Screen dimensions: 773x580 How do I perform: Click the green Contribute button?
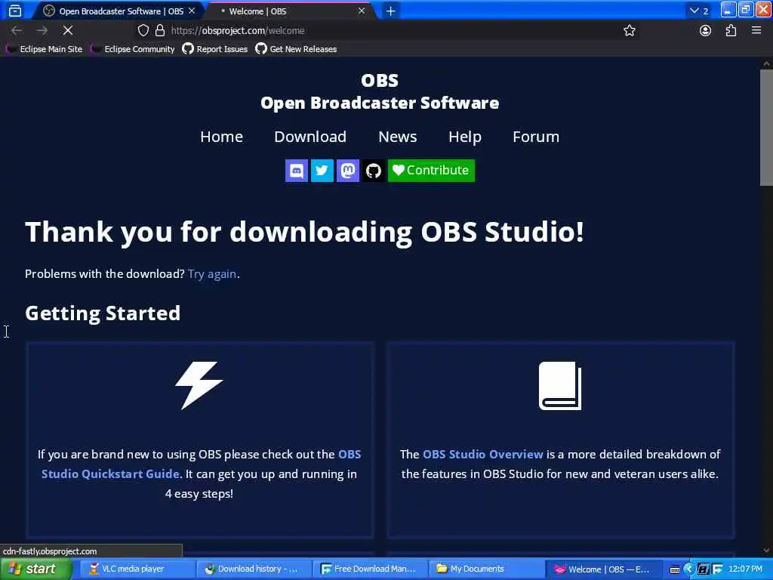coord(431,171)
